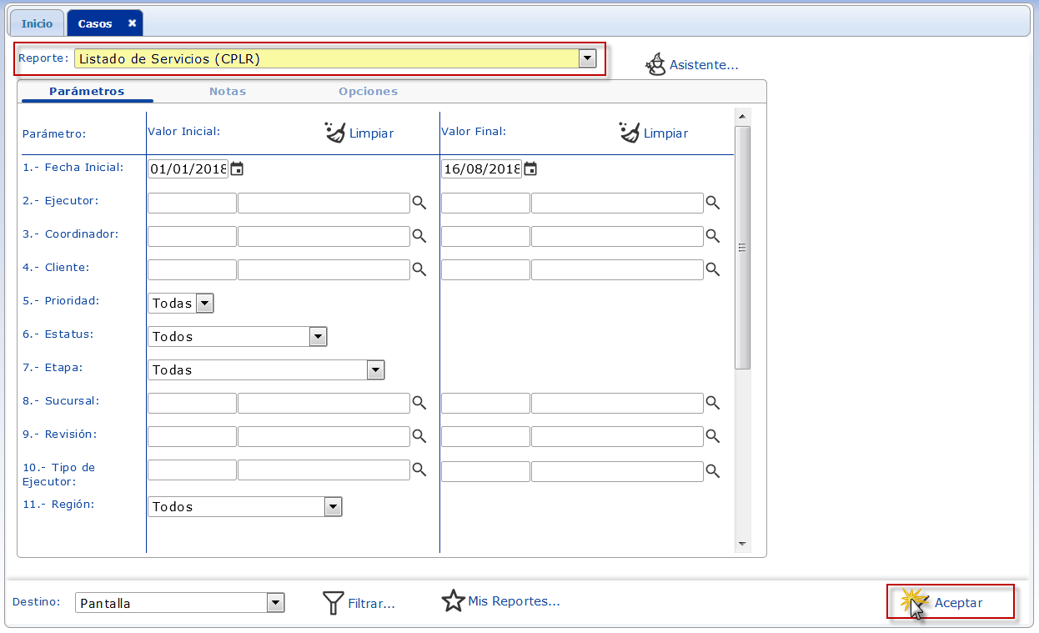Open the Asistente wizard icon
Image resolution: width=1039 pixels, height=633 pixels.
click(x=656, y=65)
